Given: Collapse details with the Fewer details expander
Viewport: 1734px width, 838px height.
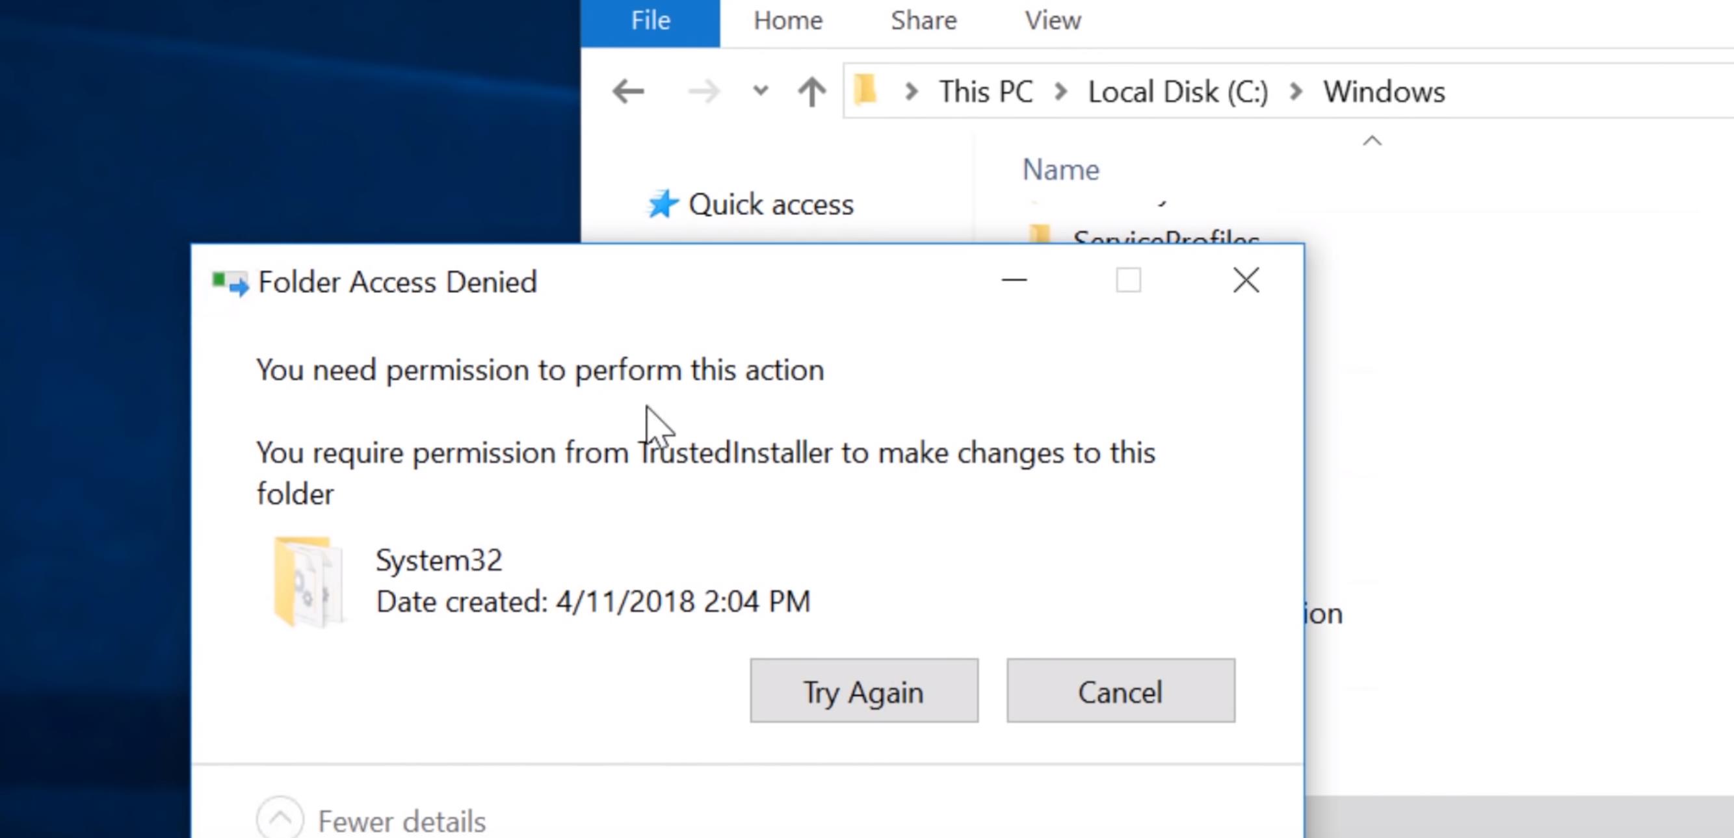Looking at the screenshot, I should pyautogui.click(x=280, y=819).
